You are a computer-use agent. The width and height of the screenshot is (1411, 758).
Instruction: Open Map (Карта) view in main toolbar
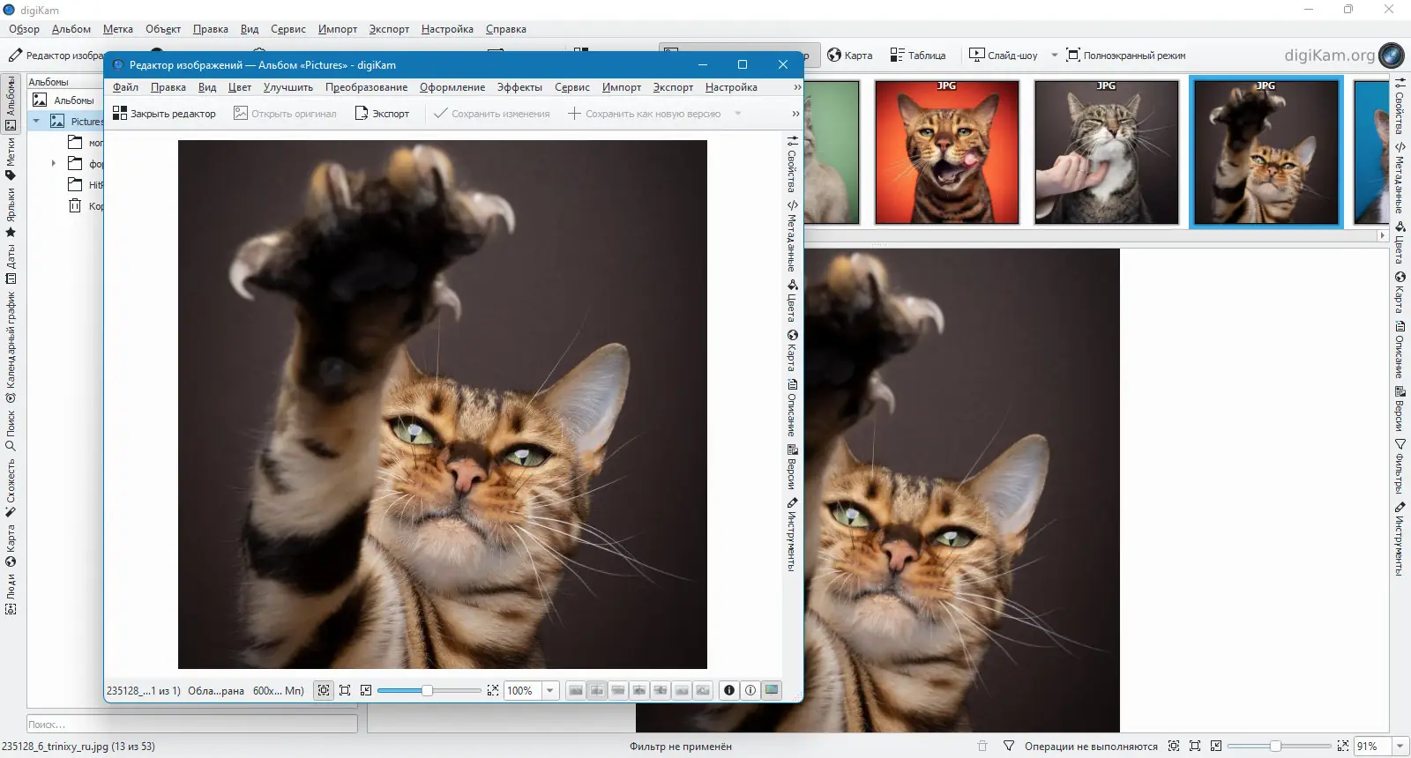click(x=850, y=55)
